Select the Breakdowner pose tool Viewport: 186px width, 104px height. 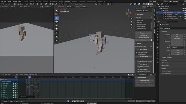click(x=57, y=40)
